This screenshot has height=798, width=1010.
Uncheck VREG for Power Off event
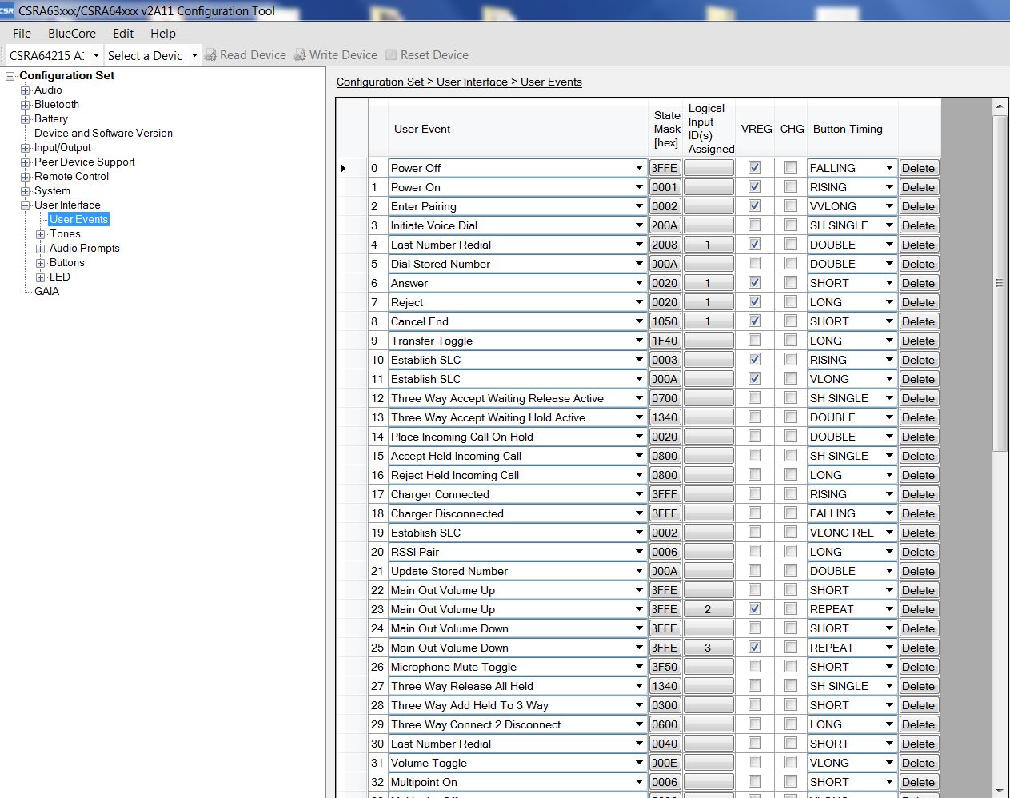(x=754, y=168)
